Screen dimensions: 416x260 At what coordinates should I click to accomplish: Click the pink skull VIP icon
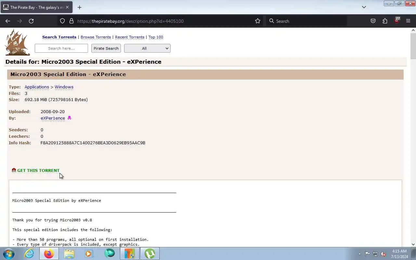pos(69,118)
